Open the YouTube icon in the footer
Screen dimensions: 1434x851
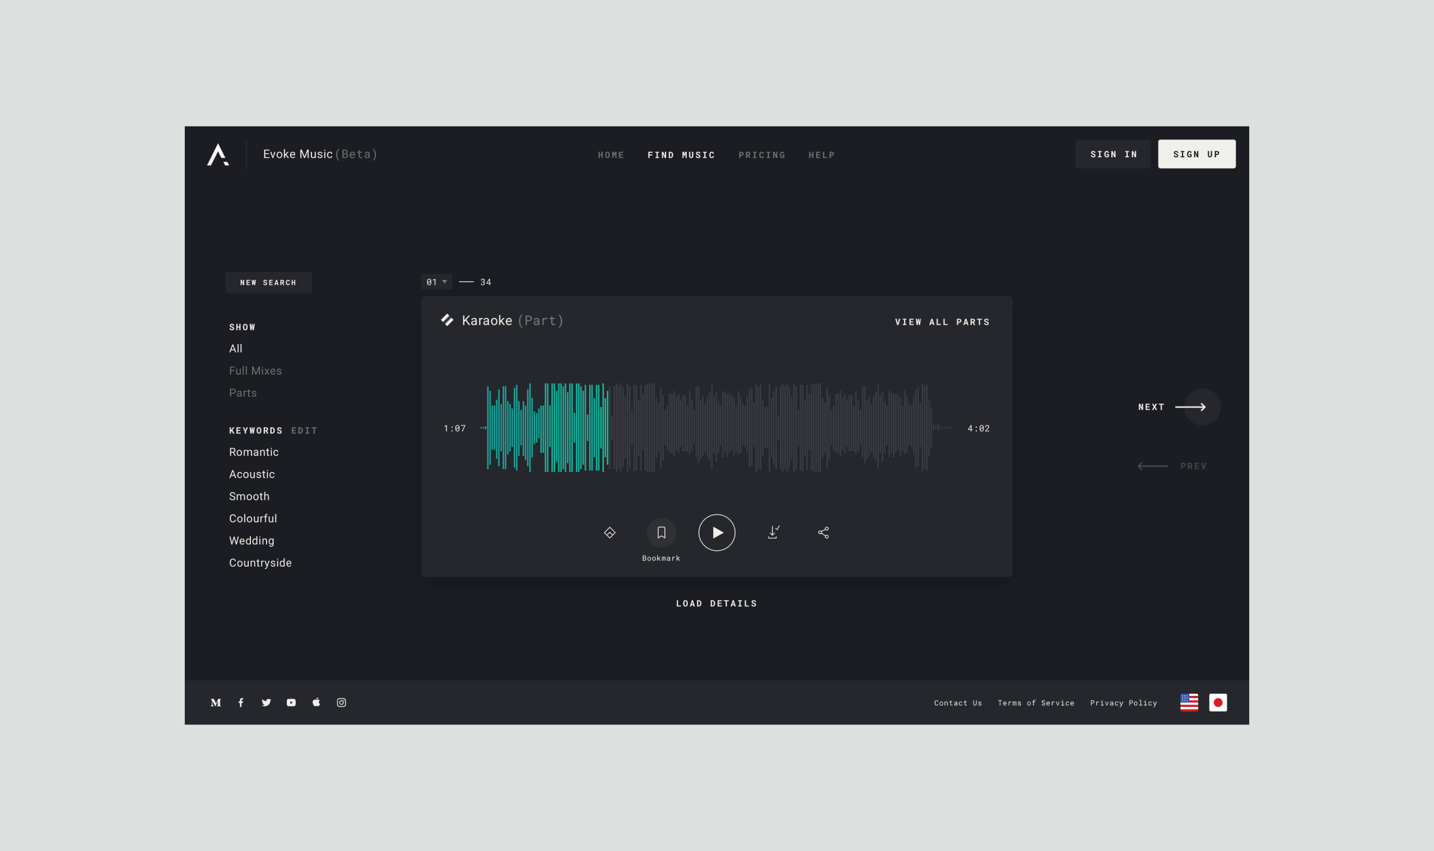coord(291,703)
